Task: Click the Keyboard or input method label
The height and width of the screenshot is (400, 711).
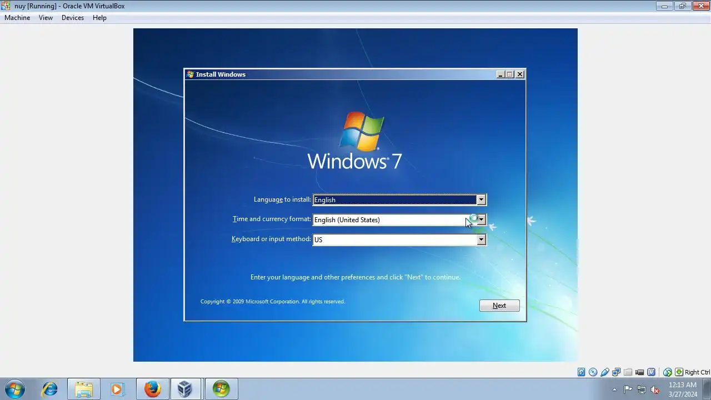Action: pyautogui.click(x=271, y=239)
